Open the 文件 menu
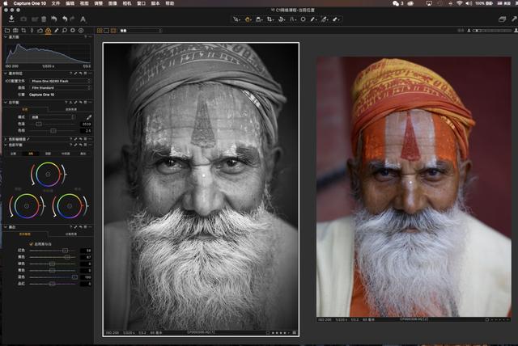This screenshot has height=346, width=518. click(x=56, y=3)
